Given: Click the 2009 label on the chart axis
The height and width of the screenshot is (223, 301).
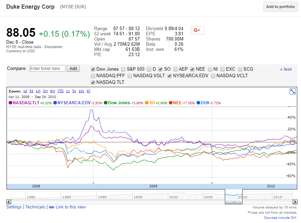Looking at the screenshot, I should (153, 186).
